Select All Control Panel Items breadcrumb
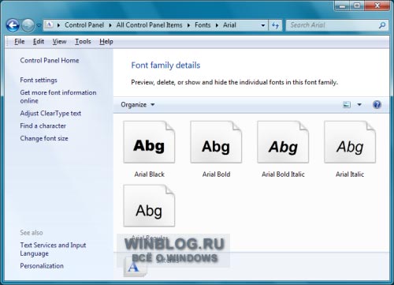394x285 pixels. click(149, 25)
